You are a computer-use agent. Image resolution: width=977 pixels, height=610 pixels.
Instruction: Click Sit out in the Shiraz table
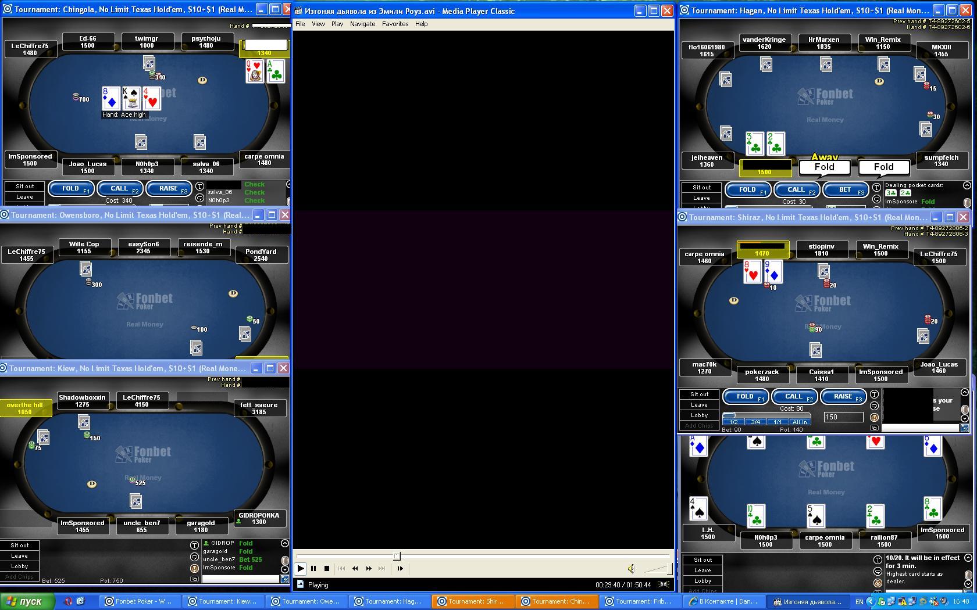[699, 394]
